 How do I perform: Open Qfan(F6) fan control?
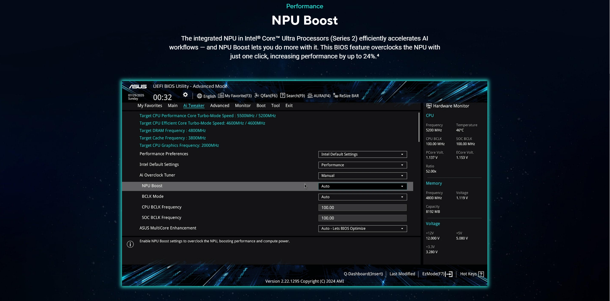tap(266, 95)
